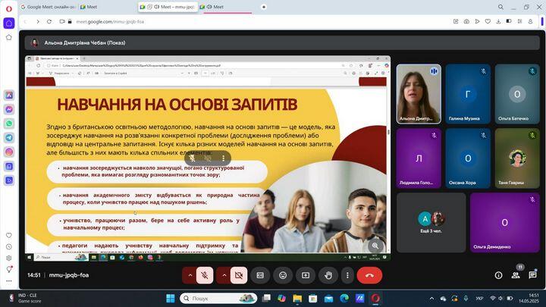Open sidebar three-dots setup menu
The width and height of the screenshot is (546, 307).
pos(9,280)
